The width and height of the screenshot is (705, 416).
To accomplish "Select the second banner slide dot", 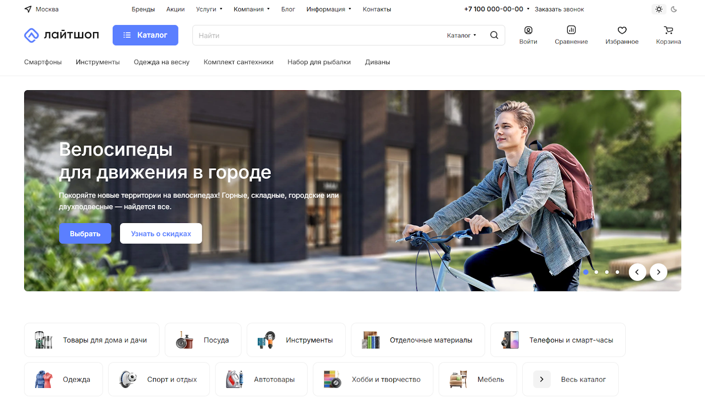I will tap(596, 272).
